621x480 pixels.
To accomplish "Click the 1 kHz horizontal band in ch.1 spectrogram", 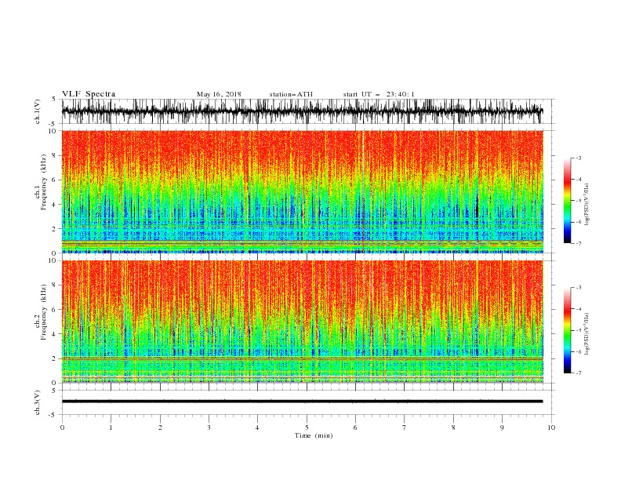I will [303, 242].
